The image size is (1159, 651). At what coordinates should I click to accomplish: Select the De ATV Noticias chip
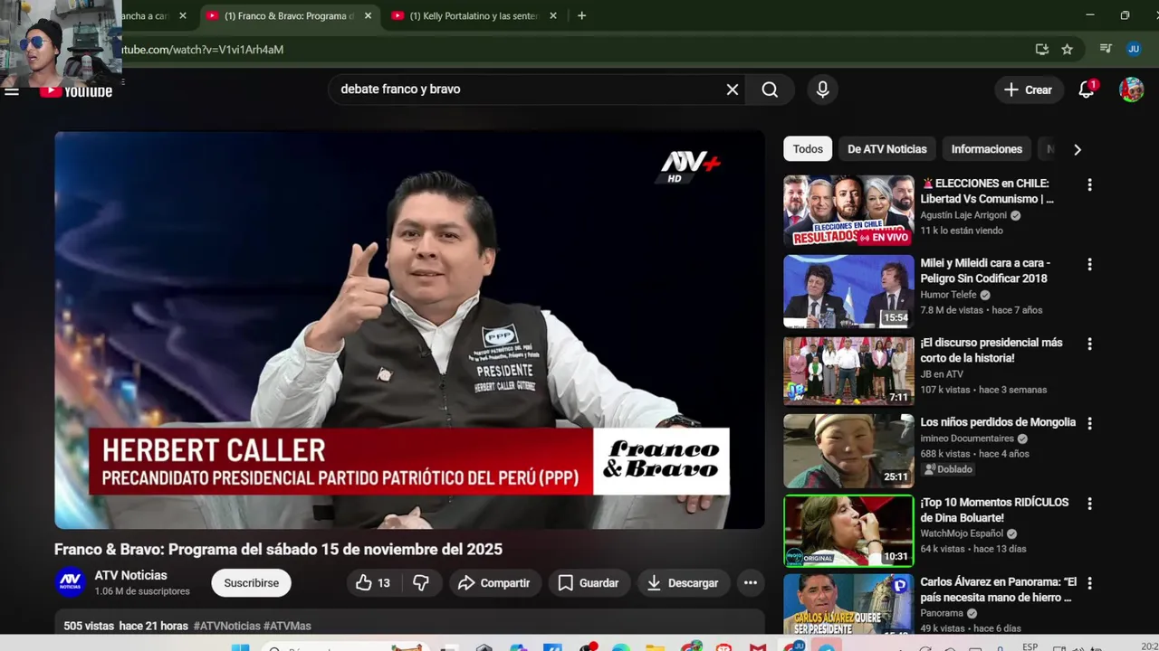point(887,149)
